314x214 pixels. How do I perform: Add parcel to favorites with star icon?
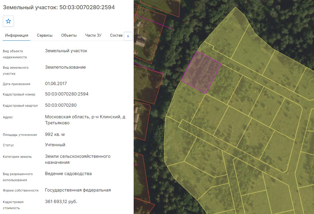tap(8, 21)
